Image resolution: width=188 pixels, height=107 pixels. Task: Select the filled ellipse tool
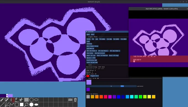[36, 105]
